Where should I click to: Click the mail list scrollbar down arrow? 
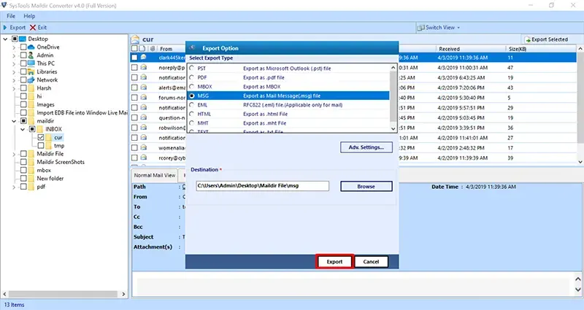[x=580, y=162]
